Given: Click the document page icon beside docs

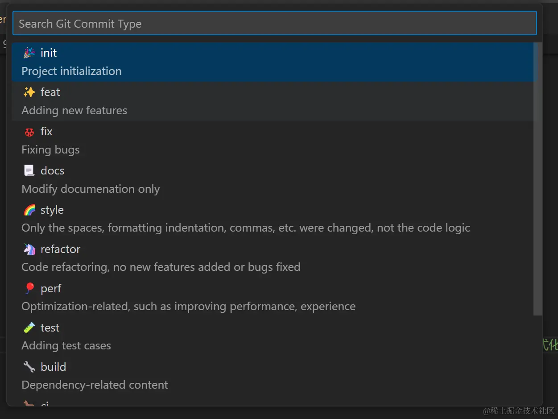Looking at the screenshot, I should coord(29,171).
